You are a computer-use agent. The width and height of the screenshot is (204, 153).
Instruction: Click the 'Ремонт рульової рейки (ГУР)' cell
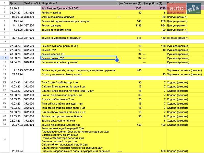(x=79, y=46)
